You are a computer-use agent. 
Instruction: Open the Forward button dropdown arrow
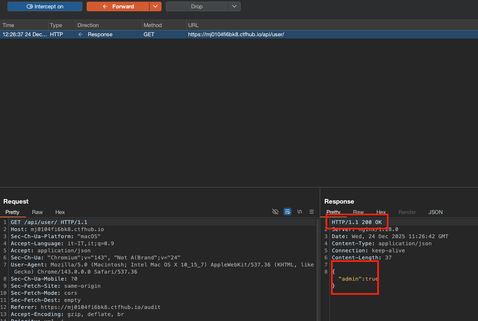(x=155, y=7)
